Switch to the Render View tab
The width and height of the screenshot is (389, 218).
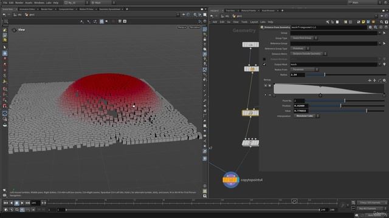[x=47, y=9]
